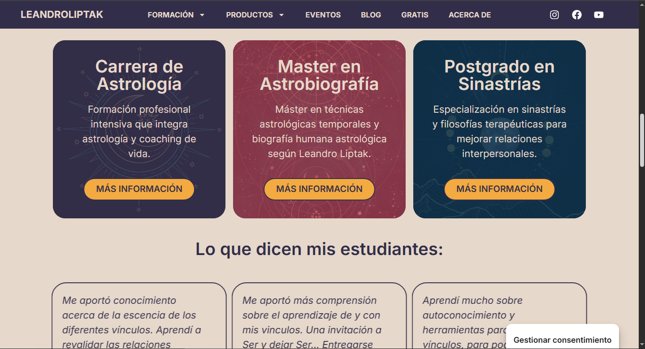The height and width of the screenshot is (349, 645).
Task: Click the Carrera de Astrología card title
Action: tap(139, 75)
